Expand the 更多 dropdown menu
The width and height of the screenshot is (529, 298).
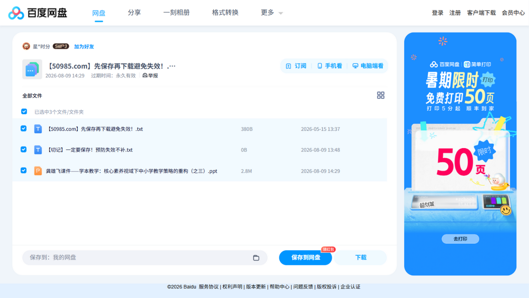click(x=272, y=13)
